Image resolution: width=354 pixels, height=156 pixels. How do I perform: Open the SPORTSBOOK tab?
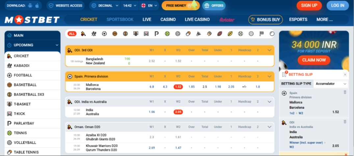click(120, 20)
